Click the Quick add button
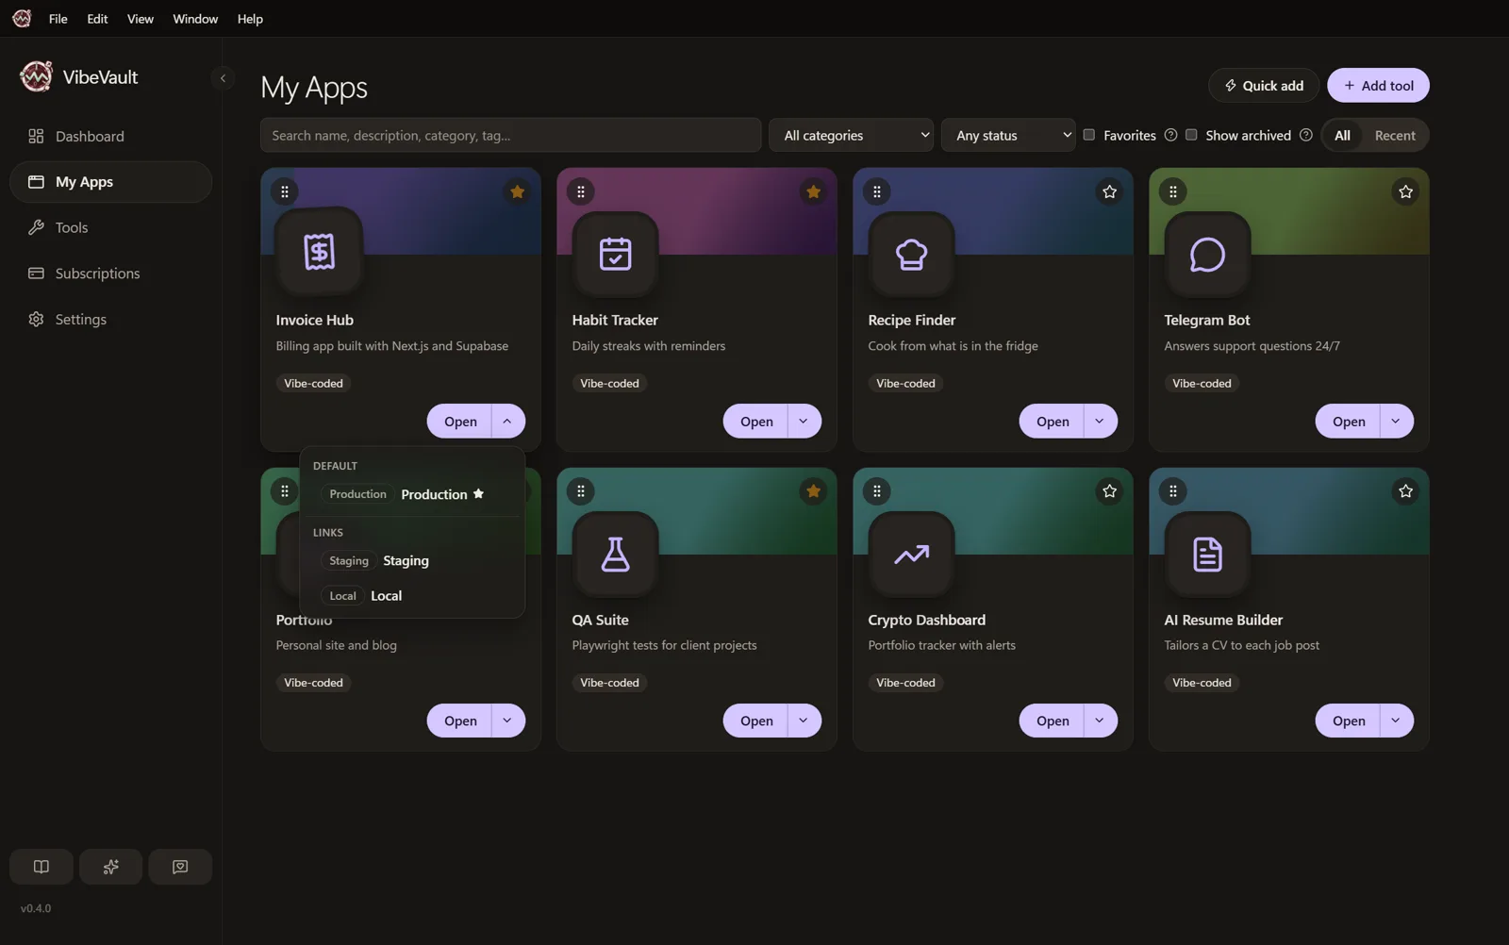The height and width of the screenshot is (945, 1509). [1264, 85]
